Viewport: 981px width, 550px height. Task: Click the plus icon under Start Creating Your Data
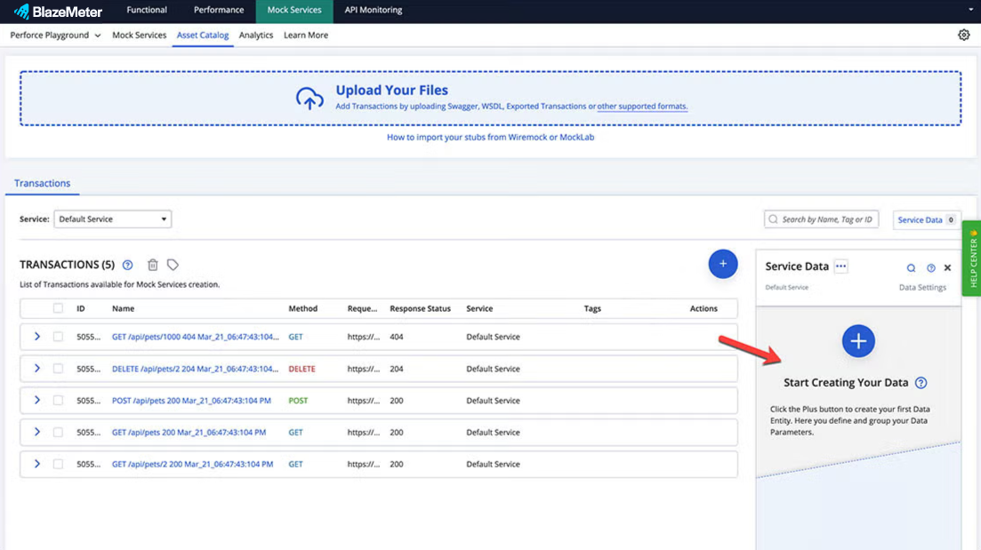pos(856,340)
